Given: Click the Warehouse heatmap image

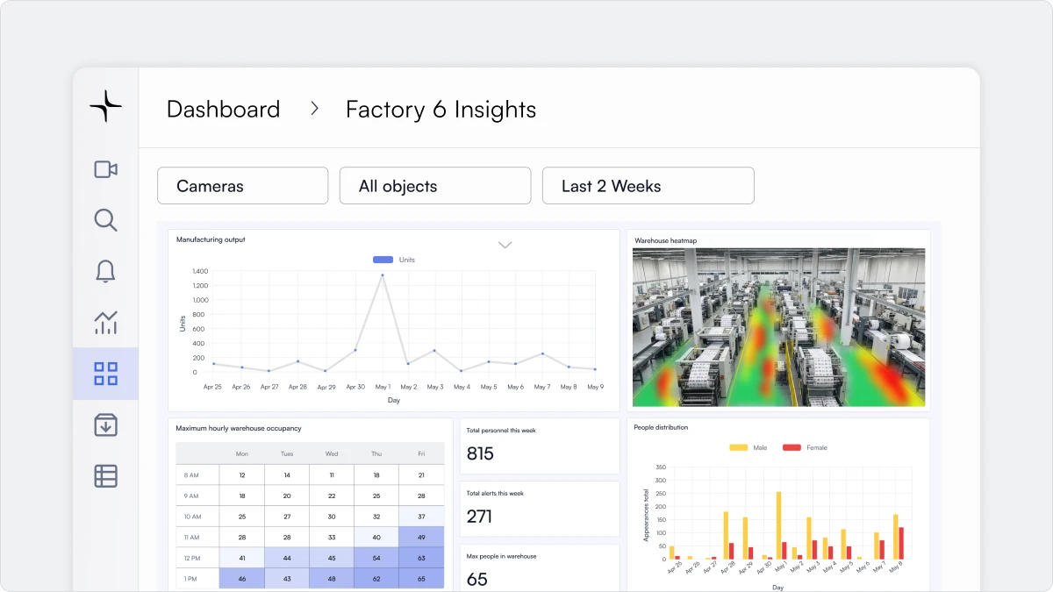Looking at the screenshot, I should tap(779, 327).
